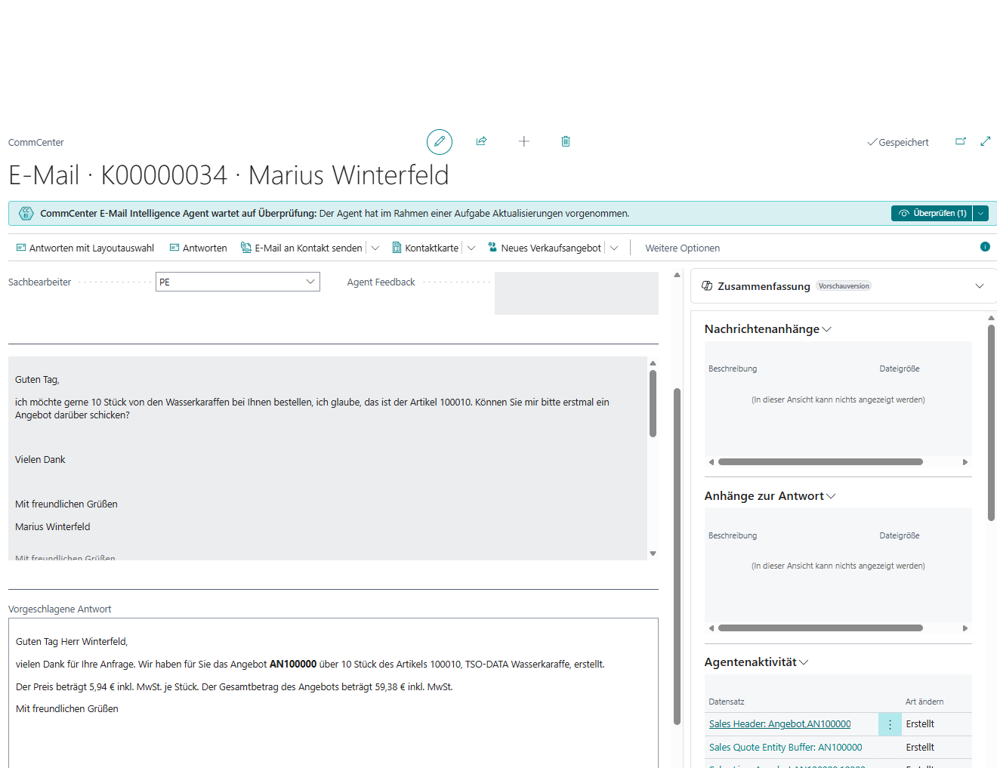Open link Sales Header: Angebot,AN100000
The image size is (997, 768).
(779, 724)
